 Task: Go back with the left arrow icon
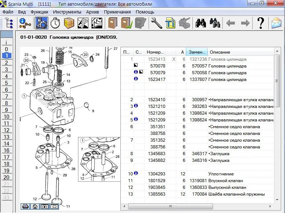tap(230, 23)
